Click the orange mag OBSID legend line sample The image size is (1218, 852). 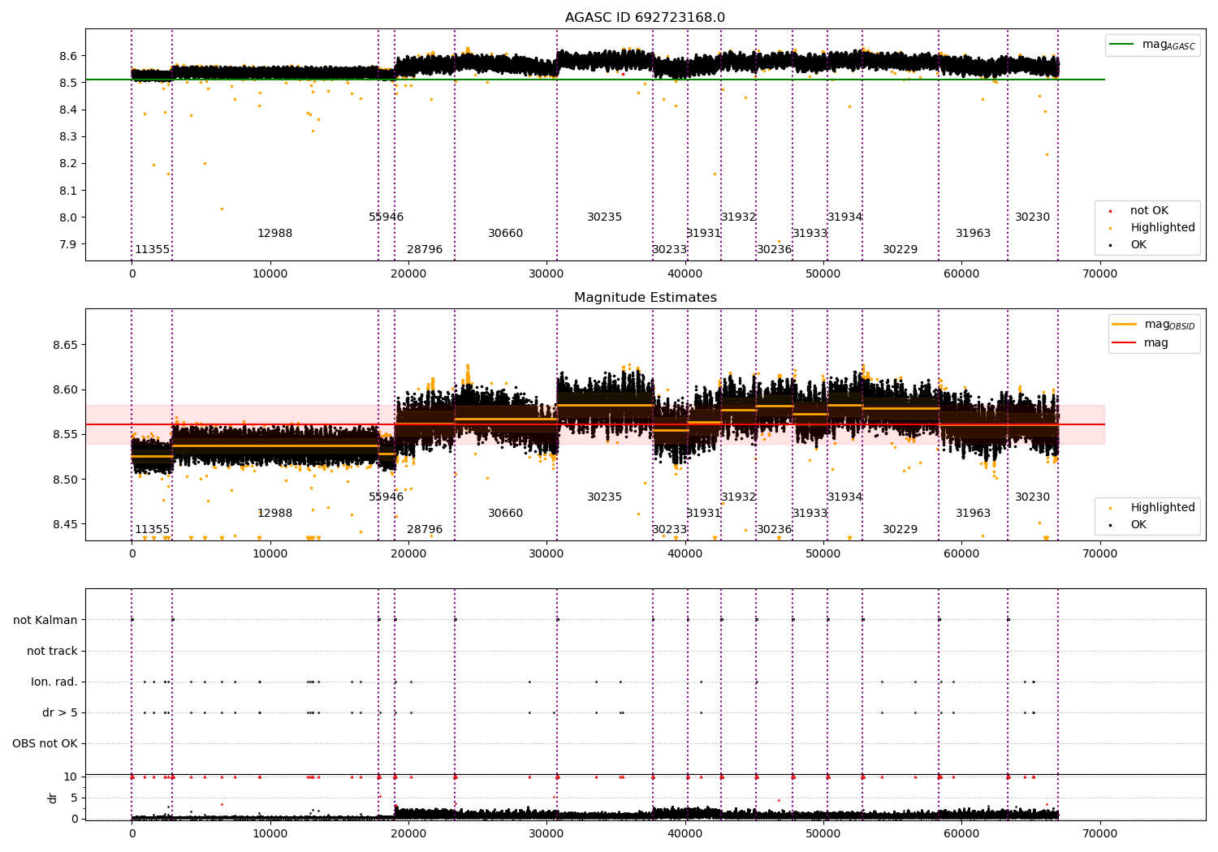[x=1125, y=325]
